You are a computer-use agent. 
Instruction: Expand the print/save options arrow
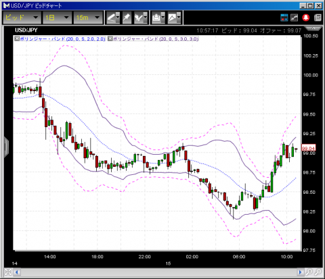163,18
